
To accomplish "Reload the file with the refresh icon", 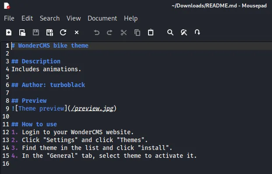I will click(x=63, y=32).
